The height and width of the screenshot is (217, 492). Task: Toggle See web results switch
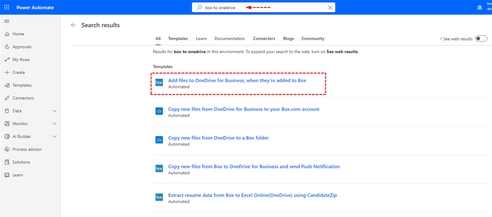click(x=481, y=38)
